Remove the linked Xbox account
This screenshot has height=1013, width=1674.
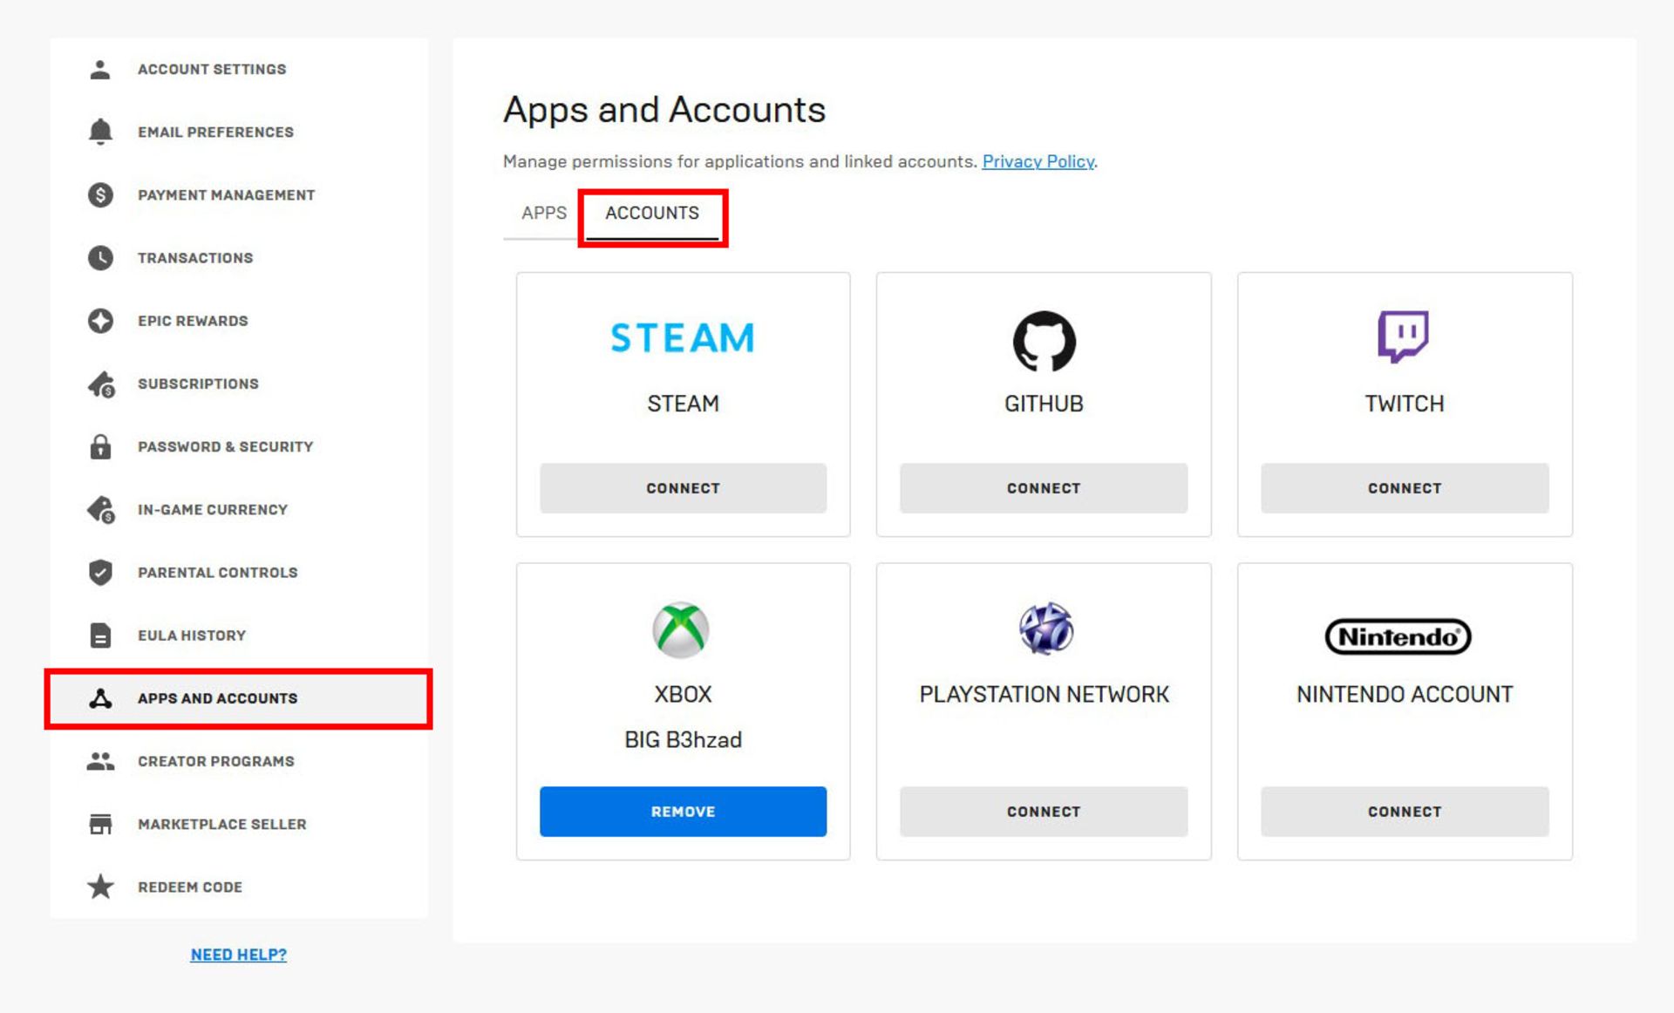coord(683,812)
